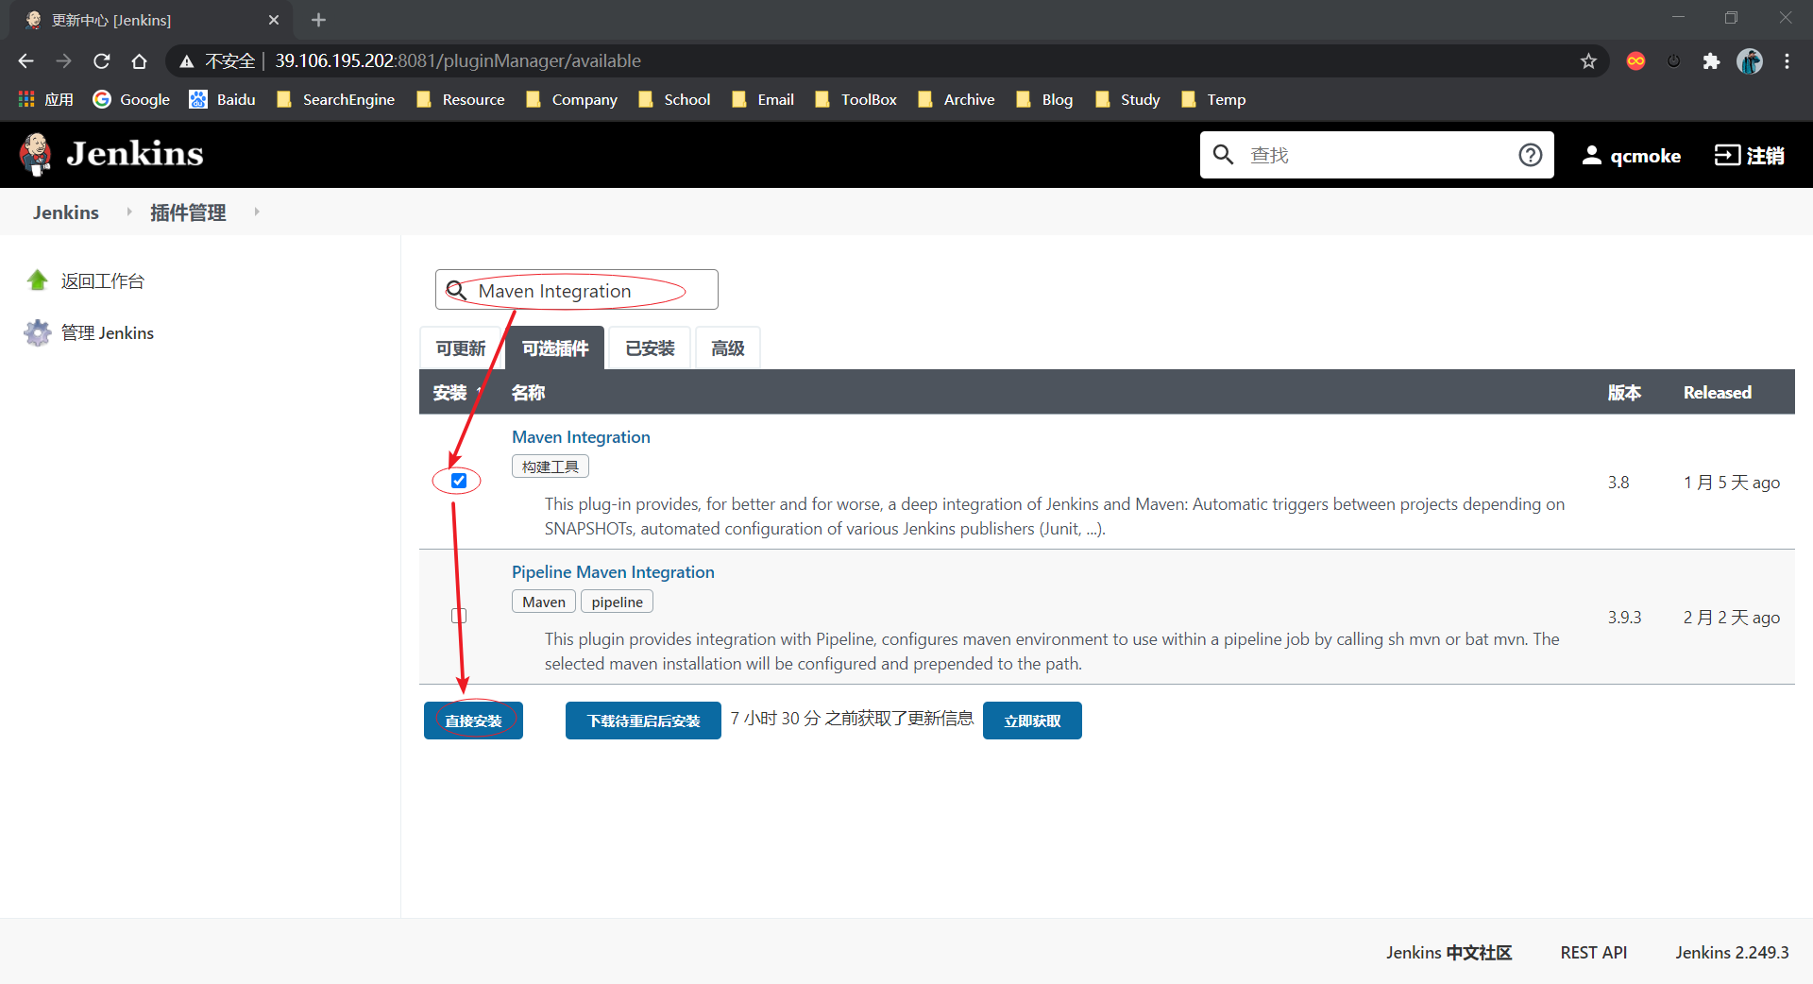Screen dimensions: 1813x984
Task: Click the search magnifier icon in header
Action: 1223,154
